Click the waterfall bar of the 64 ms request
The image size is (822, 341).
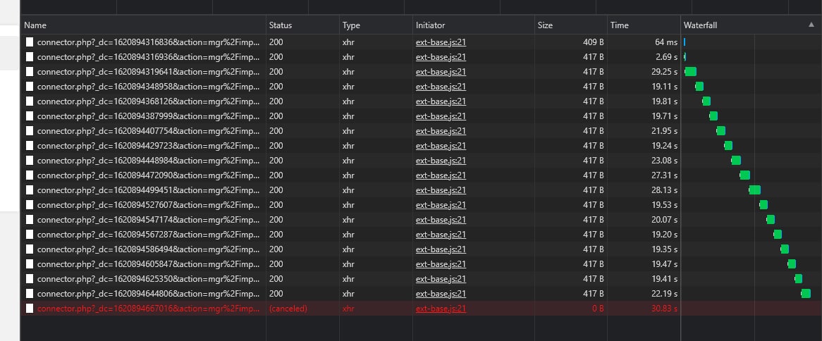point(685,42)
